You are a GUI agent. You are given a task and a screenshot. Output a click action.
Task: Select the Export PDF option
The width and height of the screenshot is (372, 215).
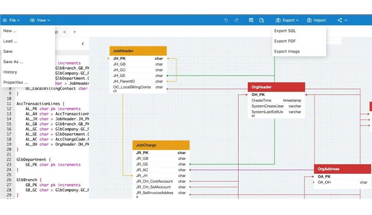(x=285, y=41)
